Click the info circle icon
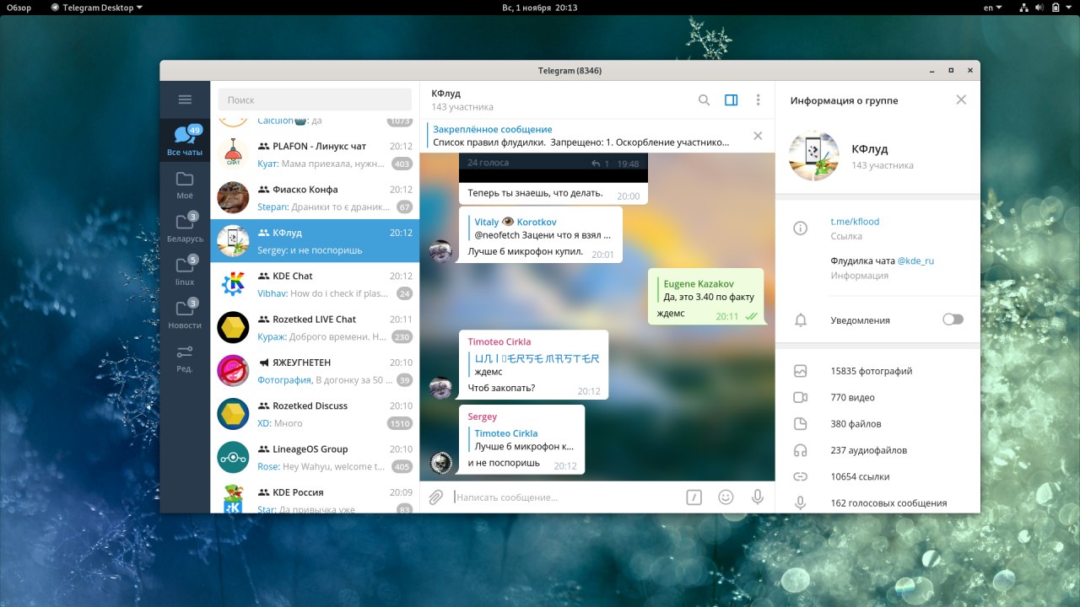 pos(801,228)
